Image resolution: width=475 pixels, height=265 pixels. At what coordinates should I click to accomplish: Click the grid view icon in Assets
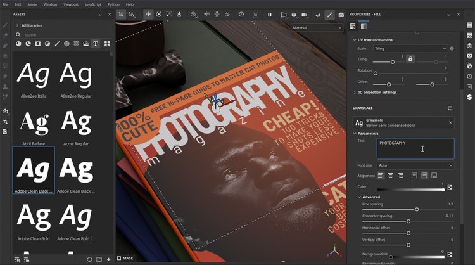(x=106, y=44)
